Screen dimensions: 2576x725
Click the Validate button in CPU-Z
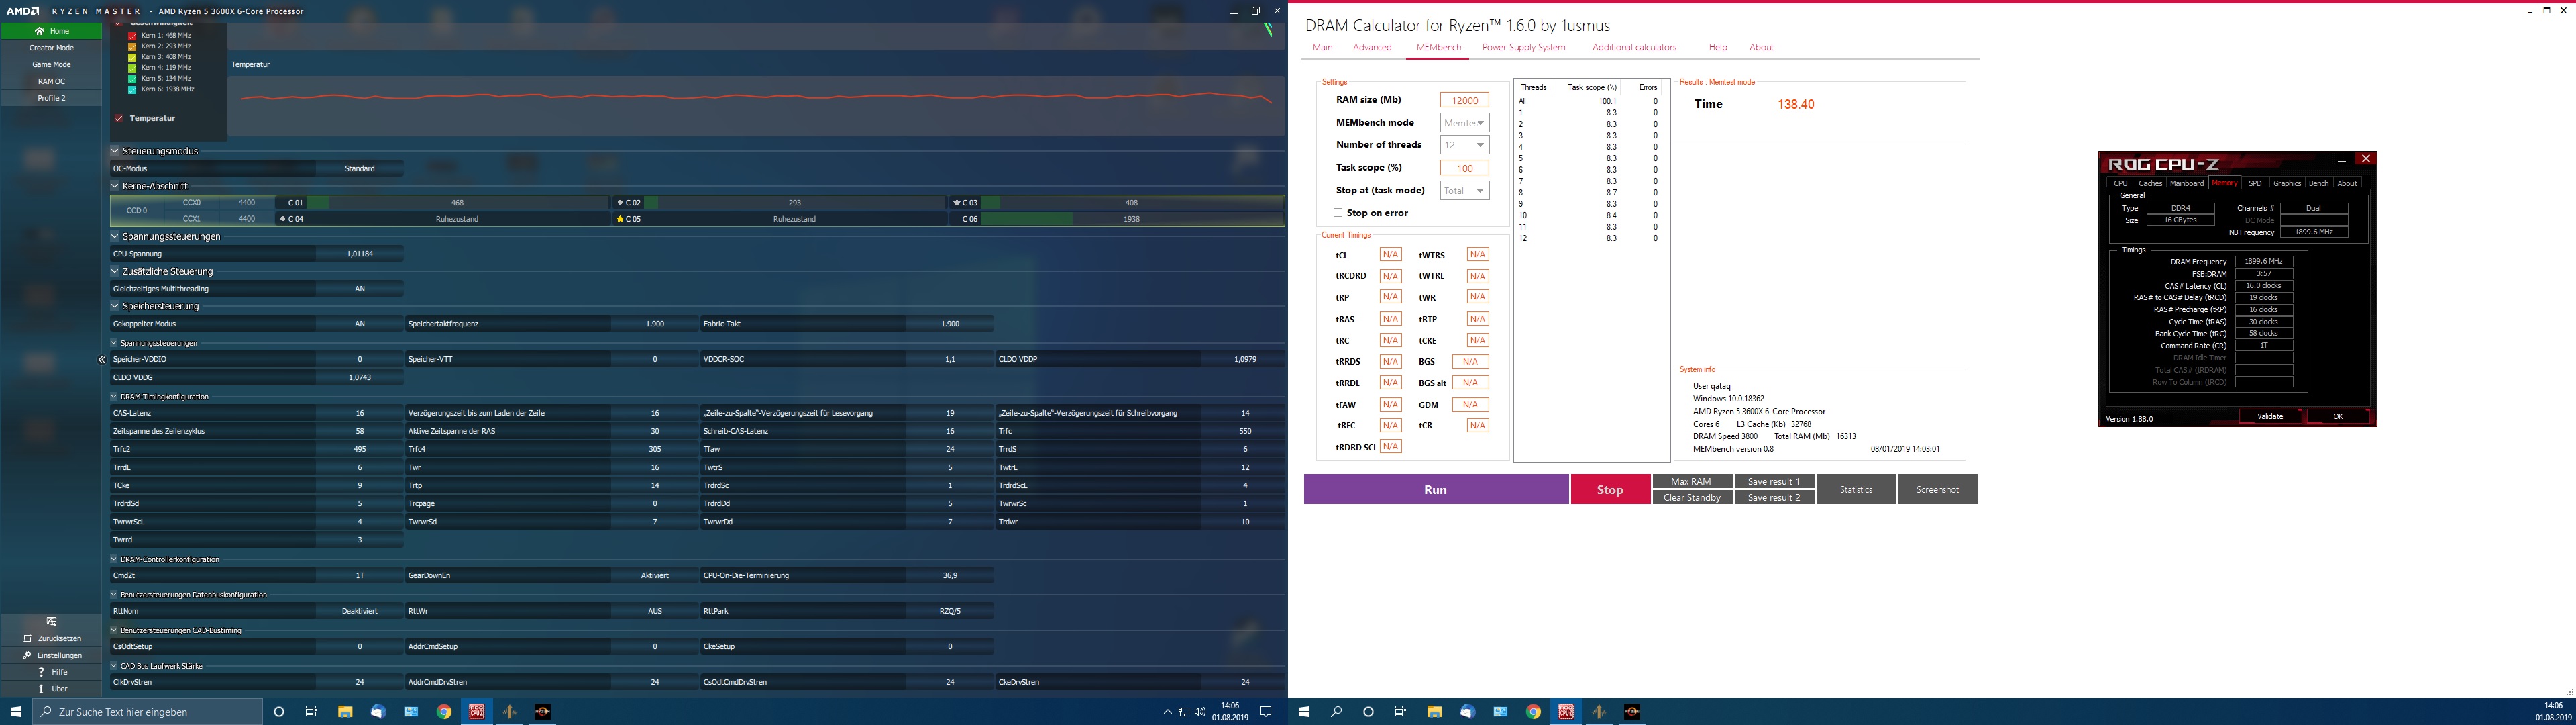point(2270,417)
